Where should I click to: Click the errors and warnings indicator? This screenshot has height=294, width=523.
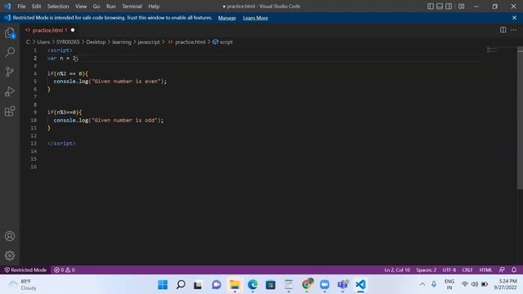[65, 269]
